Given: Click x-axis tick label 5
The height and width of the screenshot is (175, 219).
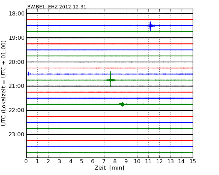Looking at the screenshot, I should click(82, 161).
